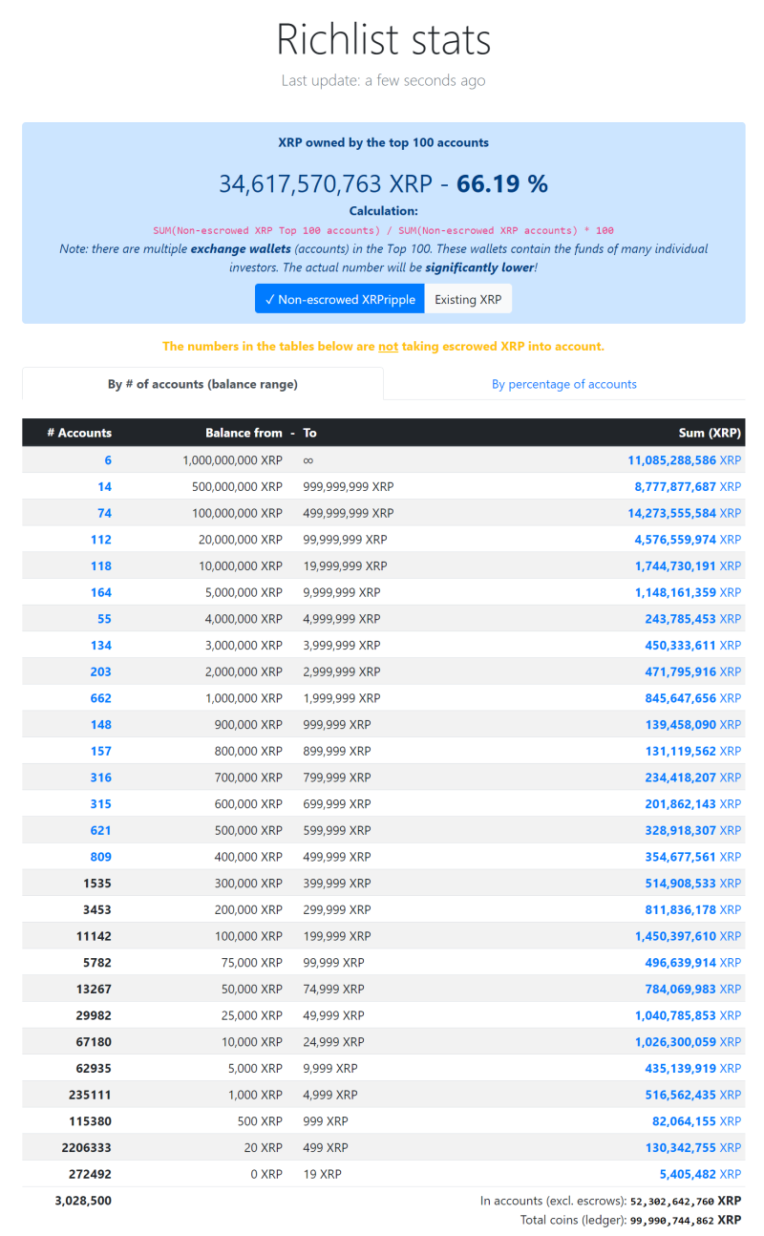The image size is (764, 1236).
Task: Click the "66.19 %" percentage figure
Action: coord(502,183)
